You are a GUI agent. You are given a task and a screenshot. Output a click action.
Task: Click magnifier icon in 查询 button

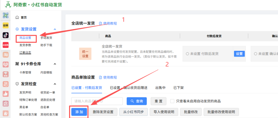click(x=132, y=101)
